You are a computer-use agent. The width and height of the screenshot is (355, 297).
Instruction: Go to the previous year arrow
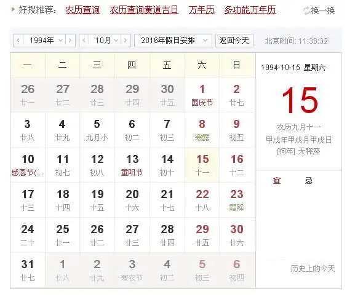click(x=18, y=41)
